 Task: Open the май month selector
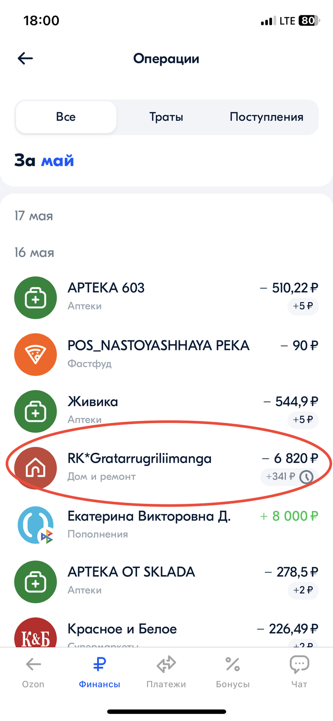[58, 161]
